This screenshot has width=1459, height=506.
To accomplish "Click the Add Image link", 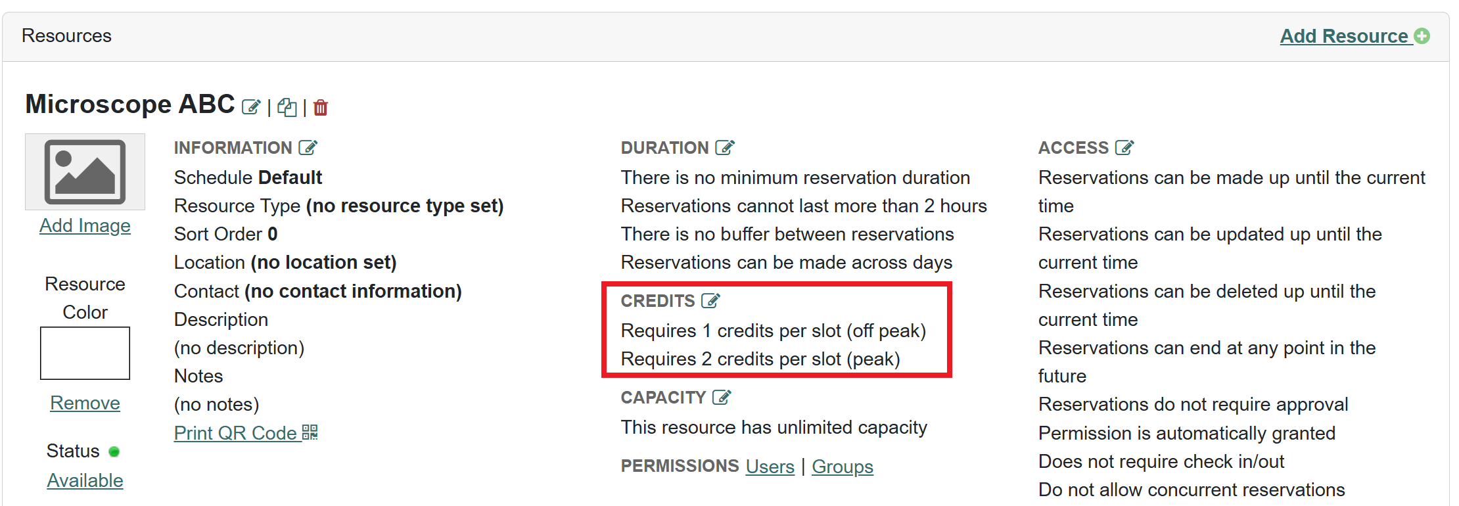I will 85,225.
